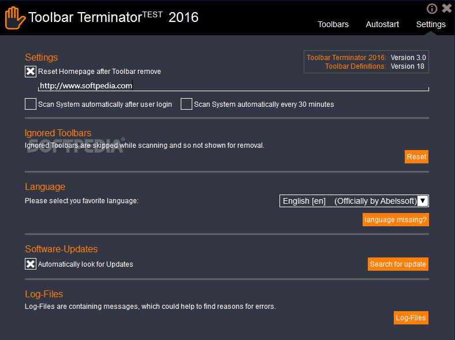The height and width of the screenshot is (340, 455).
Task: Click the 'Toolbar Terminator 2016:' version label
Action: click(346, 58)
